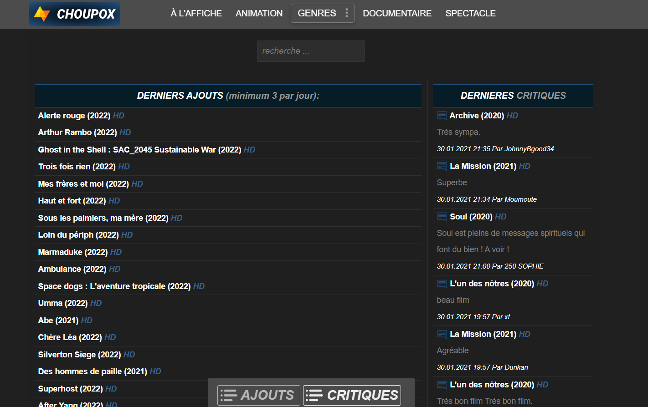The width and height of the screenshot is (648, 407).
Task: Click comment icon beside the review marked Superbe
Action: (x=442, y=166)
